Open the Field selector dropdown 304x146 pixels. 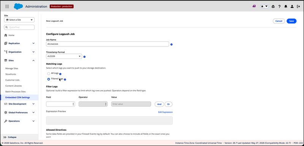click(60, 104)
